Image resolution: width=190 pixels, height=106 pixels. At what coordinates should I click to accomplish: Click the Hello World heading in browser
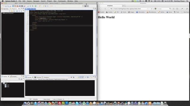click(106, 17)
